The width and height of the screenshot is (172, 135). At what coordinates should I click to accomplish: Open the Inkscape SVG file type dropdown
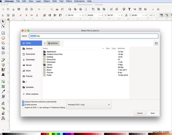(89, 104)
